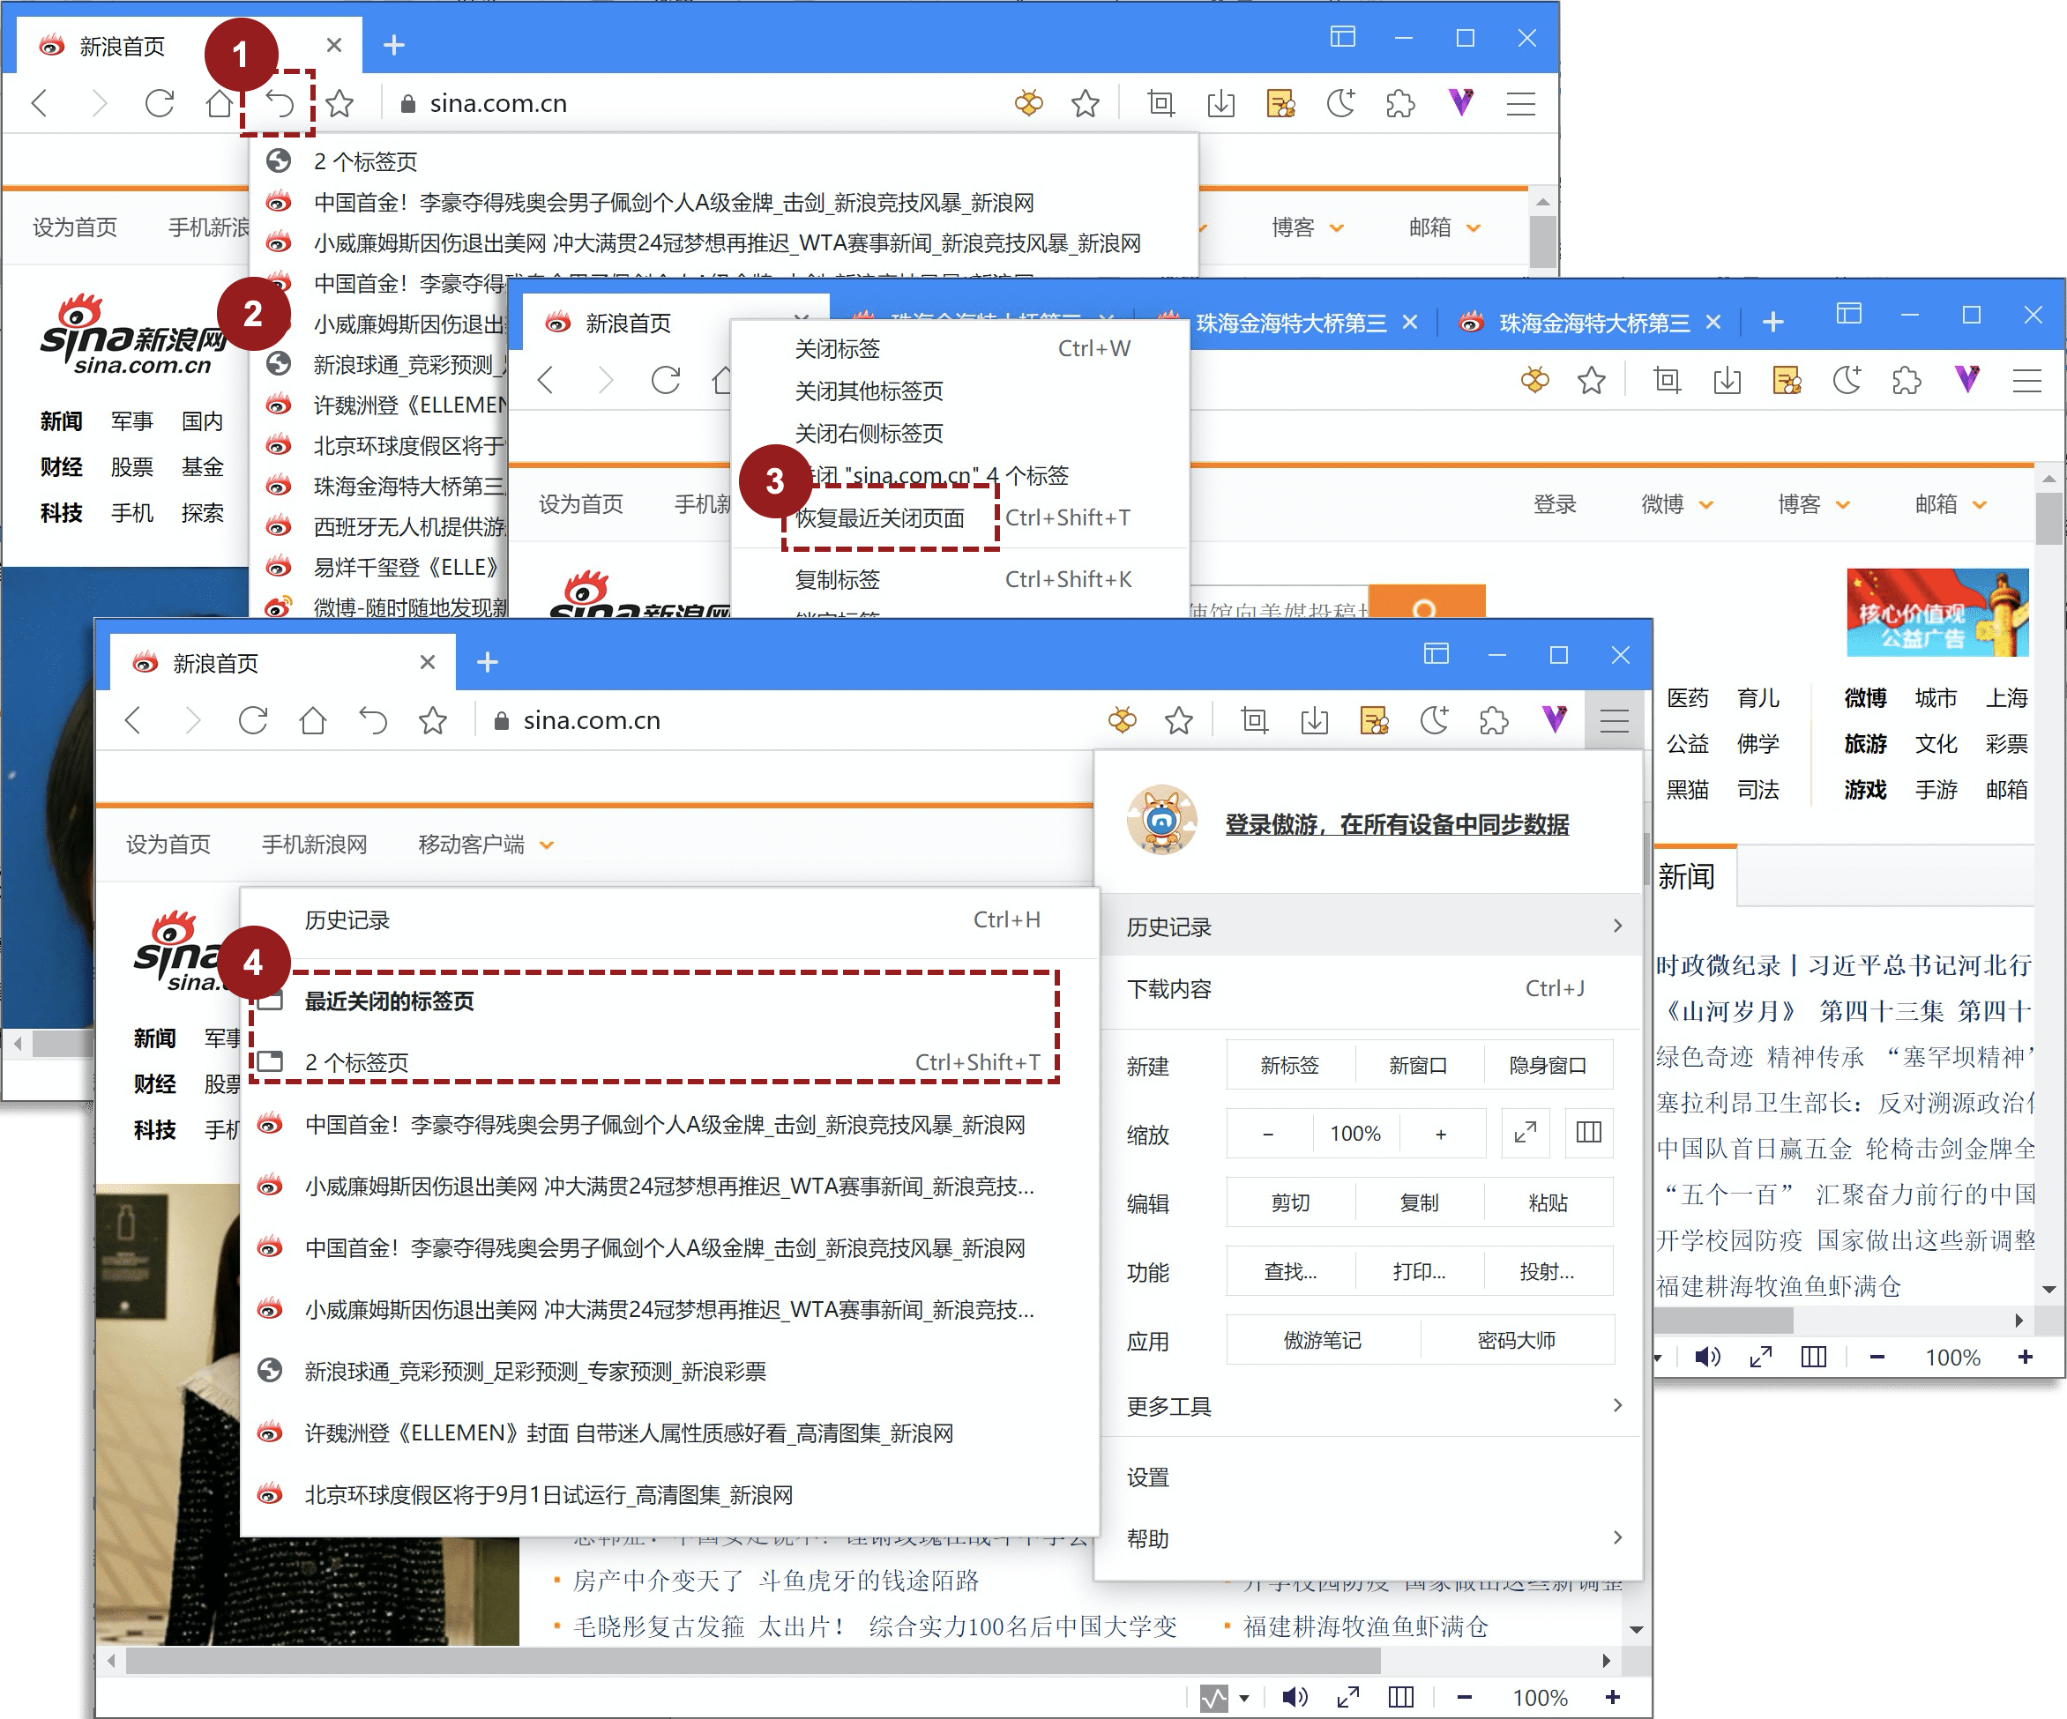The height and width of the screenshot is (1719, 2067).
Task: Click back arrow in front window toolbar
Action: 133,720
